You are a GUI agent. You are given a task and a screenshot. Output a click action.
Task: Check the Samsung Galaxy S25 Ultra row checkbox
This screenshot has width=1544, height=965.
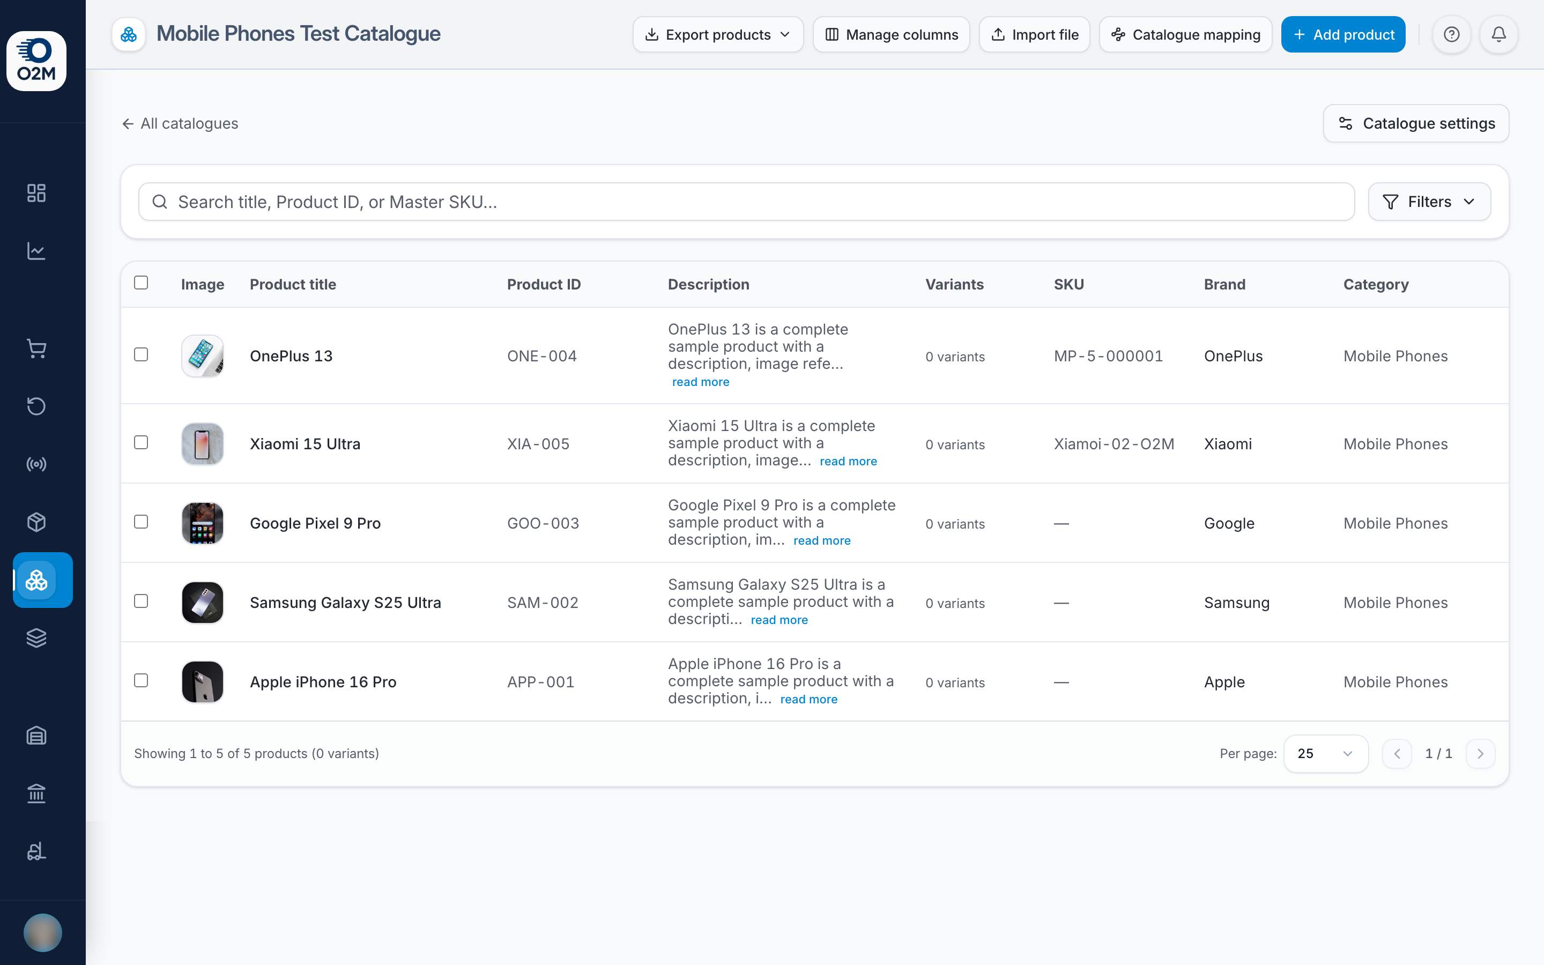point(141,601)
